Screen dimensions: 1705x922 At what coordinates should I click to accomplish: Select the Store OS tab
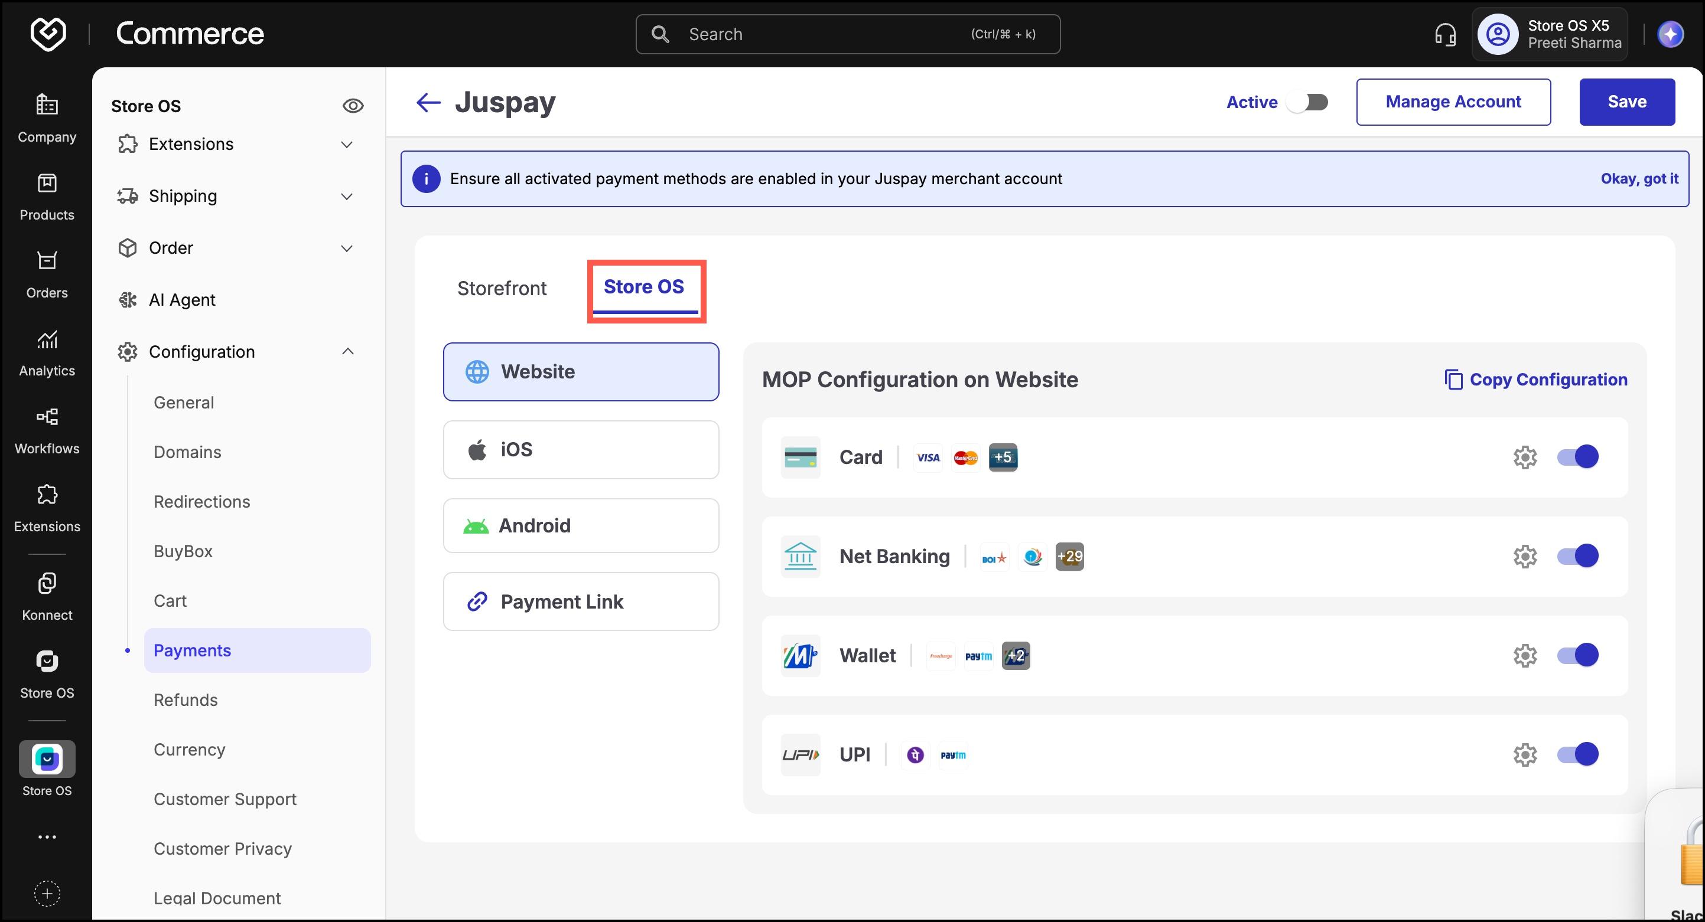pyautogui.click(x=644, y=287)
